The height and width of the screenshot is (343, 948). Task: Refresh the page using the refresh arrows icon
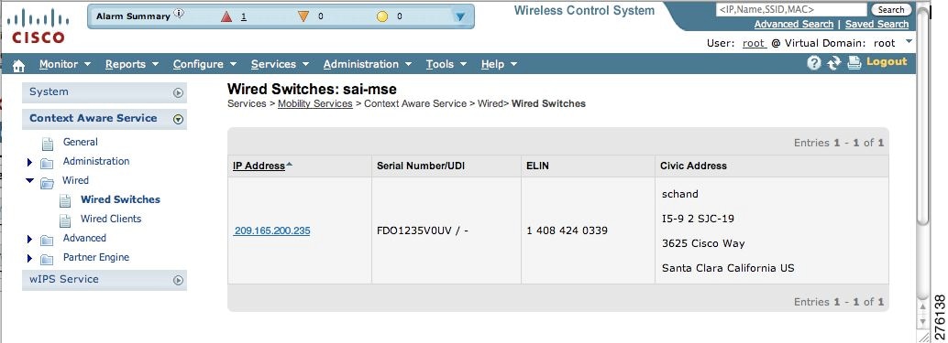pyautogui.click(x=833, y=63)
